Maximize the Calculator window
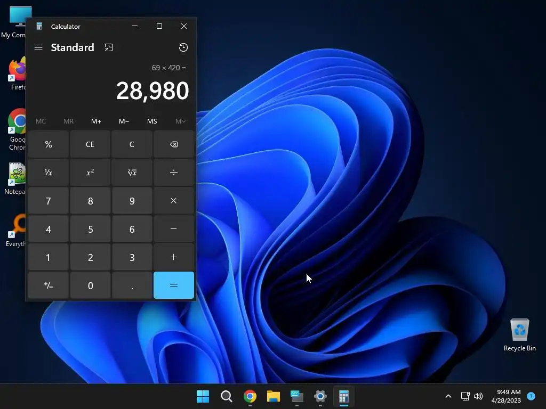546x409 pixels. 159,26
